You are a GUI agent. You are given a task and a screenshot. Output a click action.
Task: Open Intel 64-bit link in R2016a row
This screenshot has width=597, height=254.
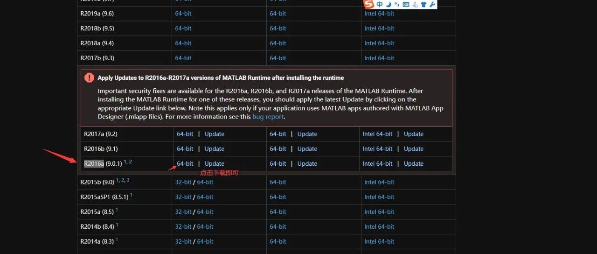377,163
